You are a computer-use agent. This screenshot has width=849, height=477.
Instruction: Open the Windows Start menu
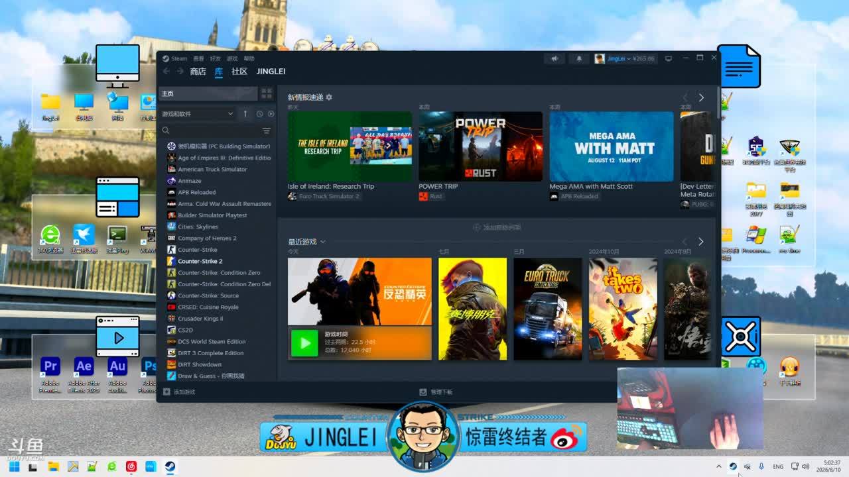[x=14, y=466]
